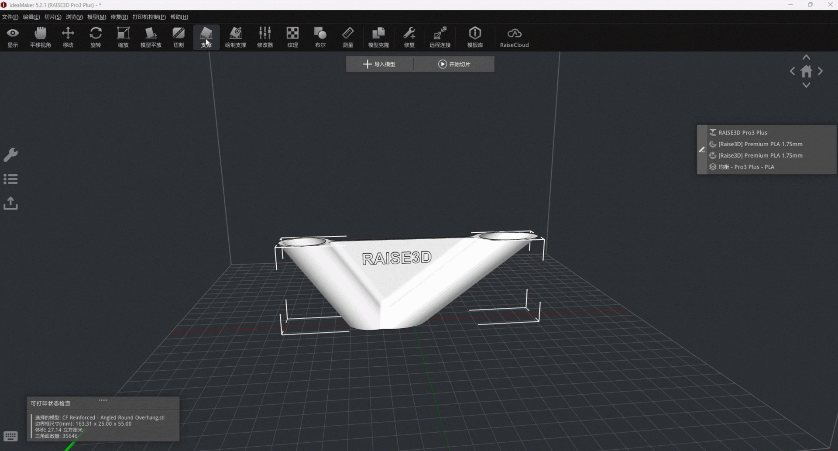Open the 支撑 support tool
The height and width of the screenshot is (451, 838).
pyautogui.click(x=206, y=37)
